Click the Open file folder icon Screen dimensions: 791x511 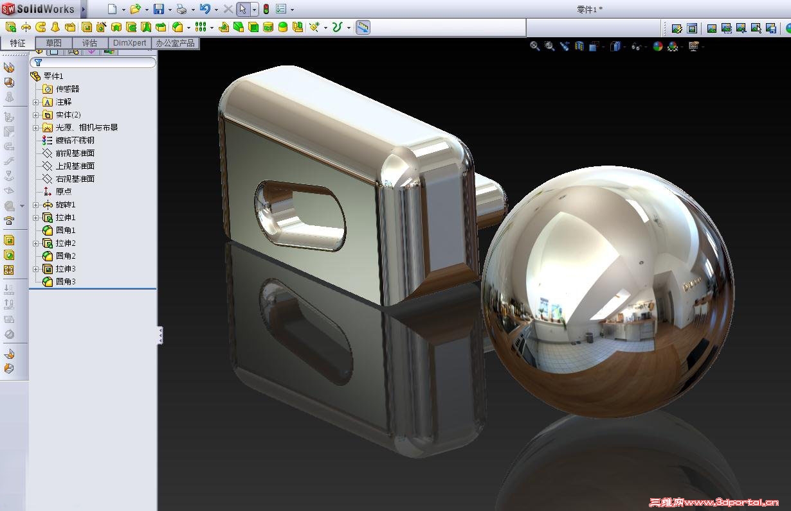point(135,9)
